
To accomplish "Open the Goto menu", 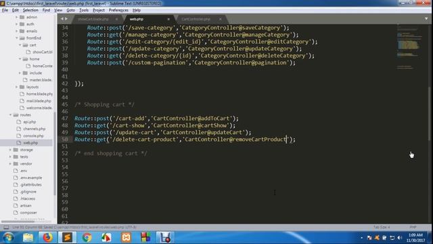I will pyautogui.click(x=70, y=10).
